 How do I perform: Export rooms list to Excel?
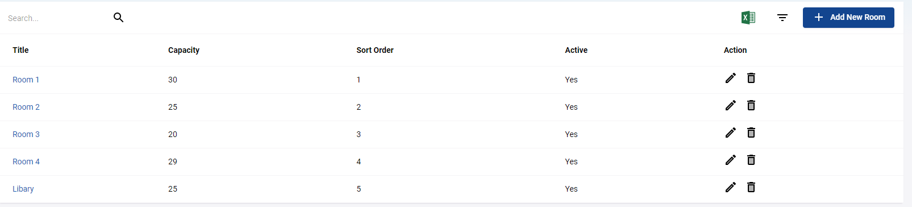click(x=748, y=18)
